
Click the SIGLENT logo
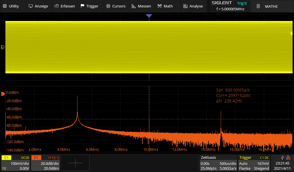point(222,3)
